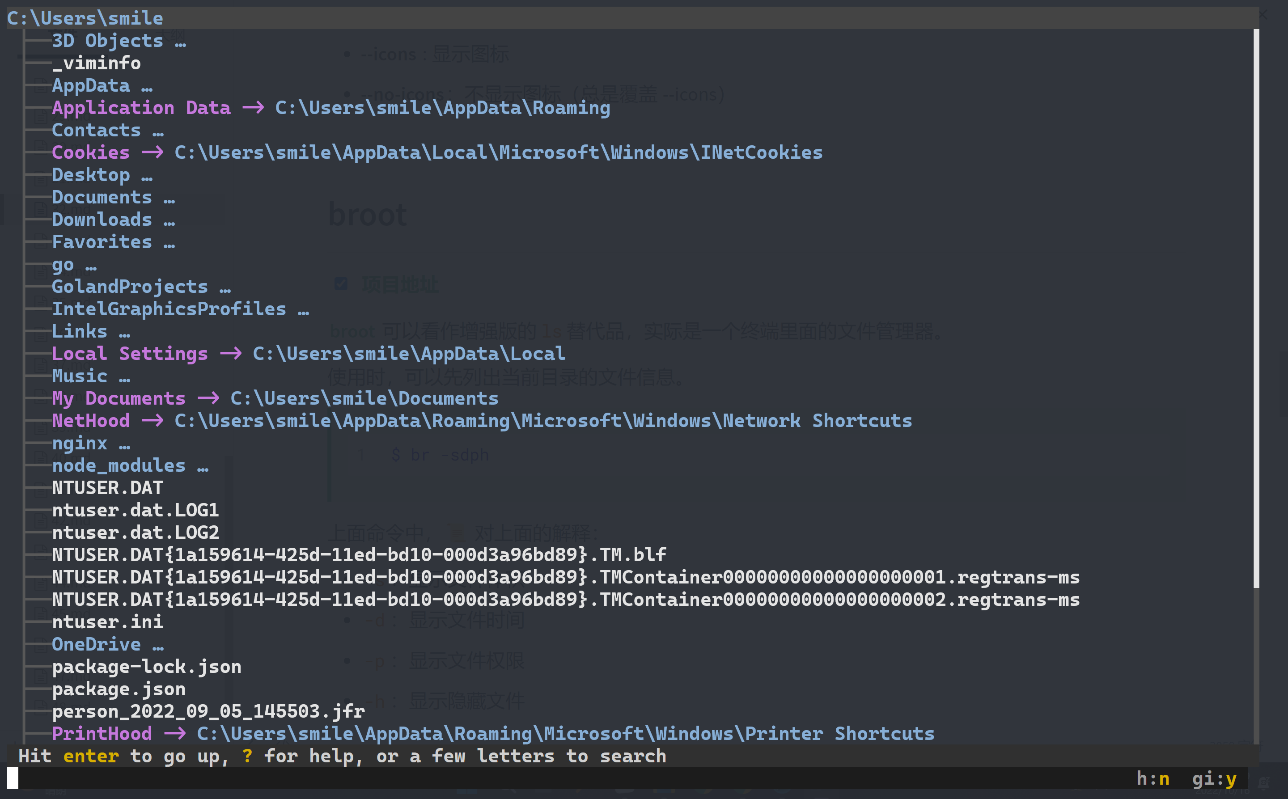Click the gi:y gitignore flag

[1214, 778]
